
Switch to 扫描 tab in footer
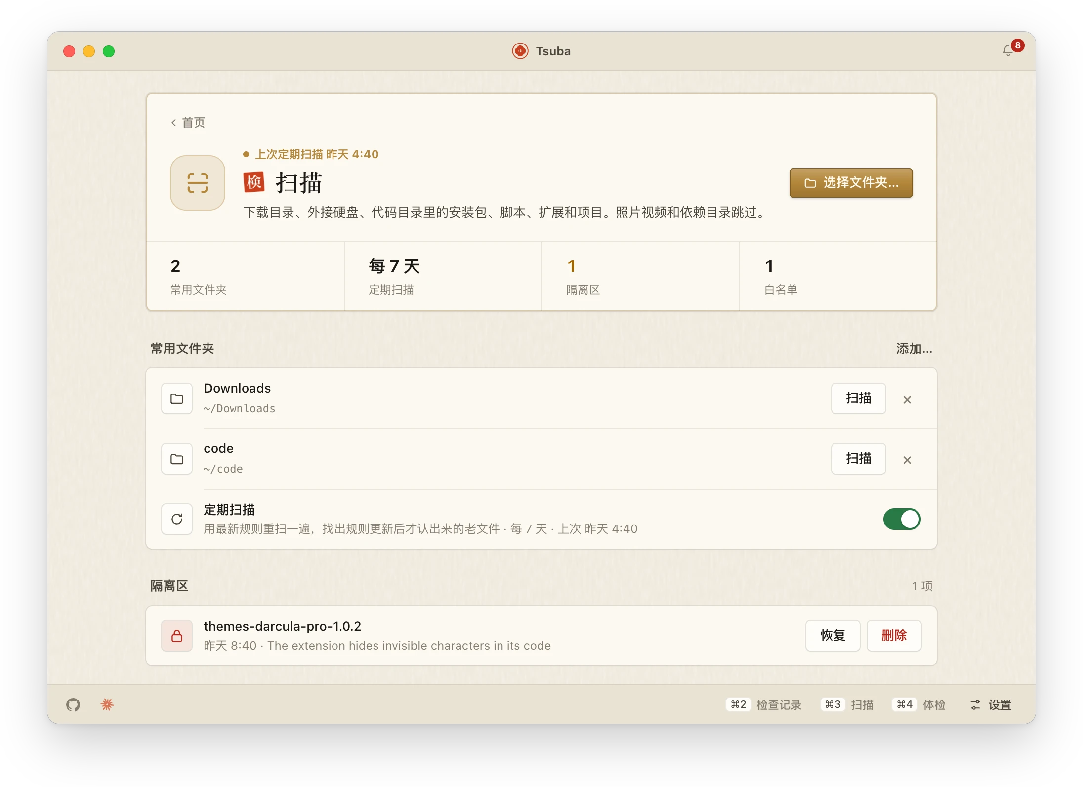(848, 704)
